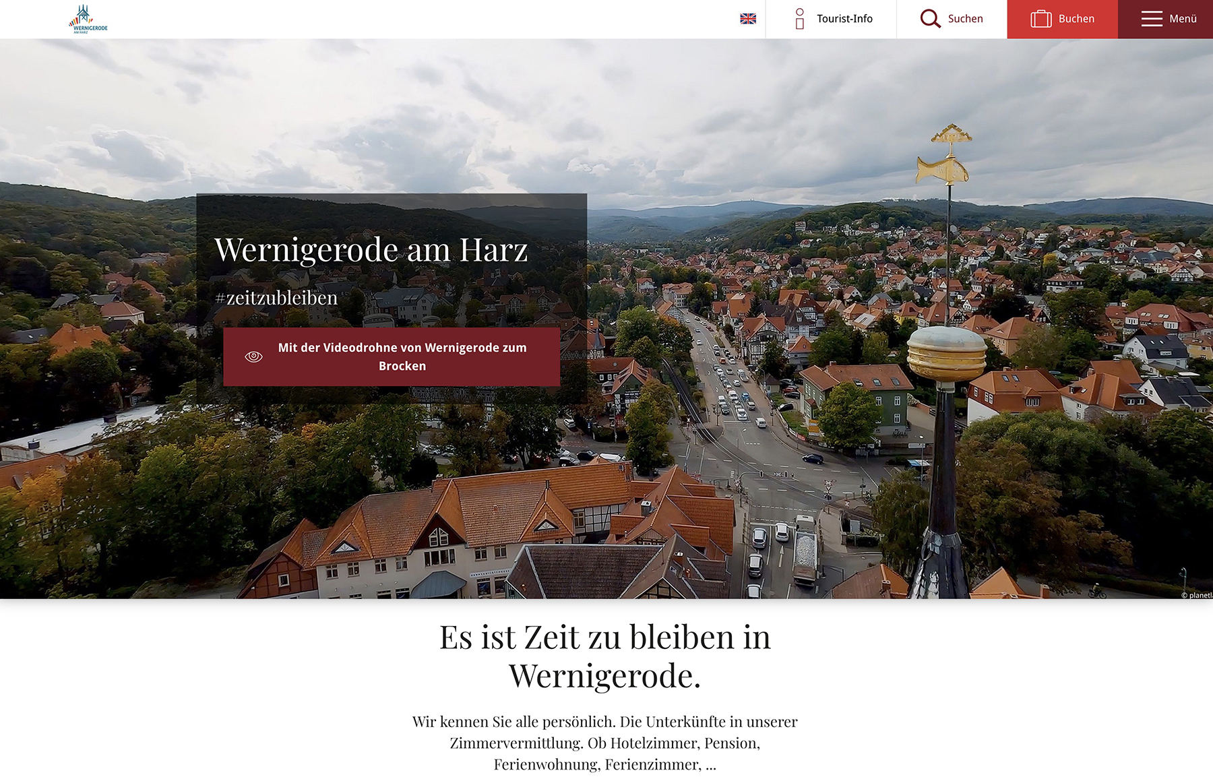Click the Wernigerode am Harz logo
Screen dimensions: 1213x781
88,19
